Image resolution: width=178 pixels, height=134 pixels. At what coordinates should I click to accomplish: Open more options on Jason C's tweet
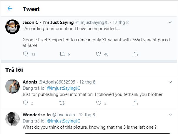(x=170, y=22)
